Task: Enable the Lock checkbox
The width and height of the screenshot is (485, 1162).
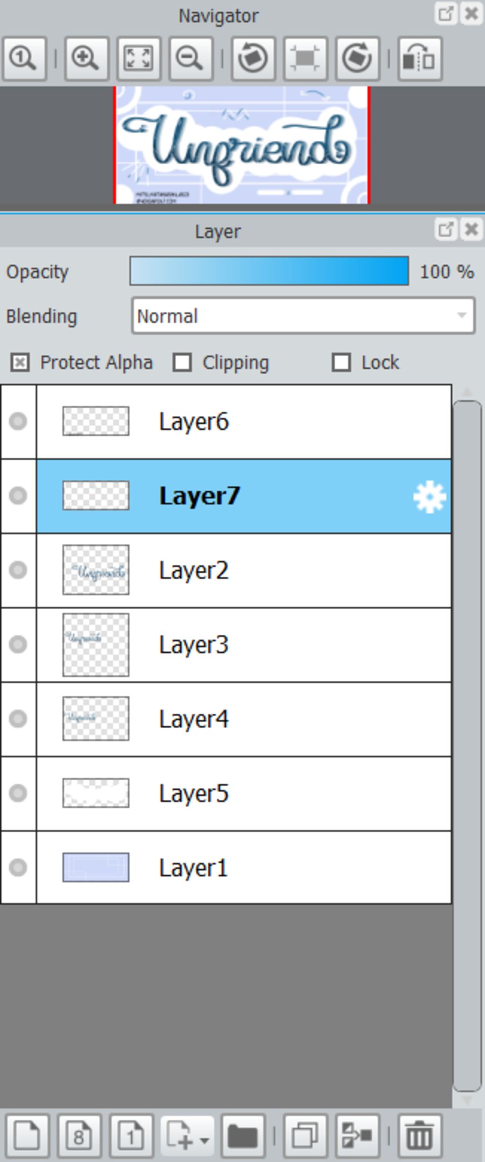Action: click(341, 363)
